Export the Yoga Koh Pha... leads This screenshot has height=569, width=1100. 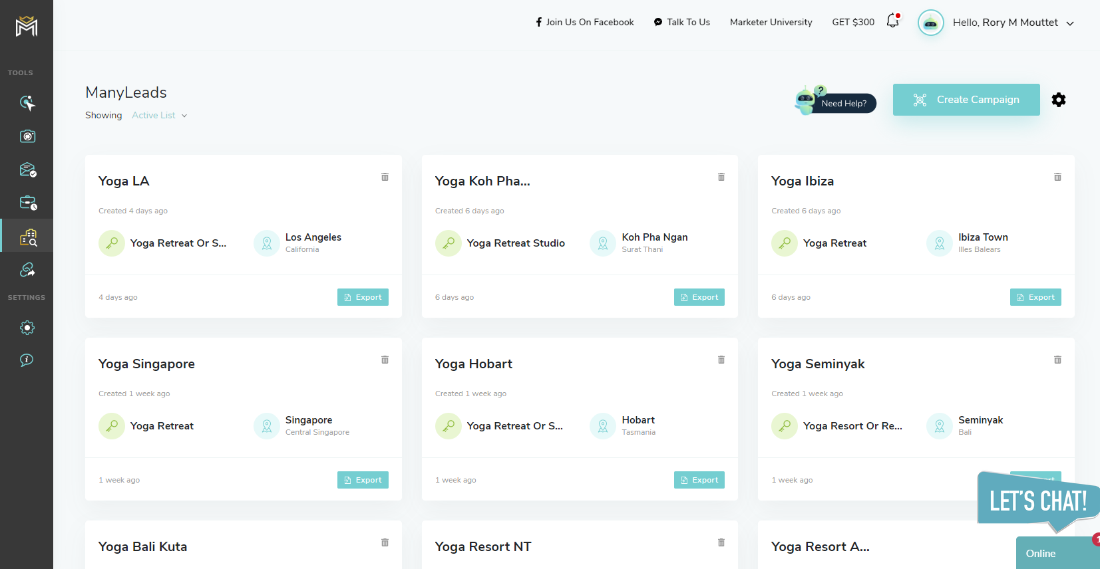699,297
